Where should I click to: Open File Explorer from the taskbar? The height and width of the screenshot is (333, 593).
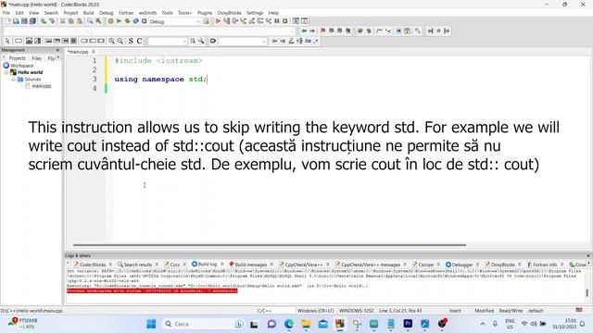pyautogui.click(x=306, y=324)
